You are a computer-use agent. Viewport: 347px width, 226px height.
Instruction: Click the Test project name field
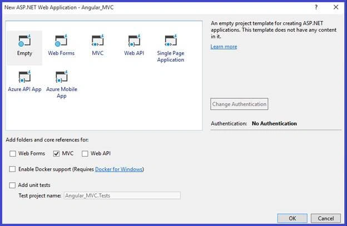122,195
